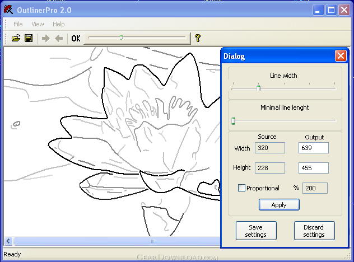Click the Source Height field showing 228

click(270, 168)
